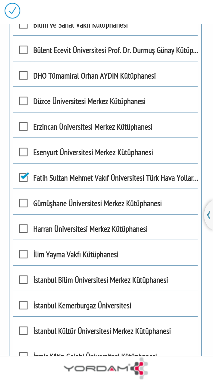The height and width of the screenshot is (380, 213).
Task: Tap the confirm checkmark icon
Action: click(12, 11)
